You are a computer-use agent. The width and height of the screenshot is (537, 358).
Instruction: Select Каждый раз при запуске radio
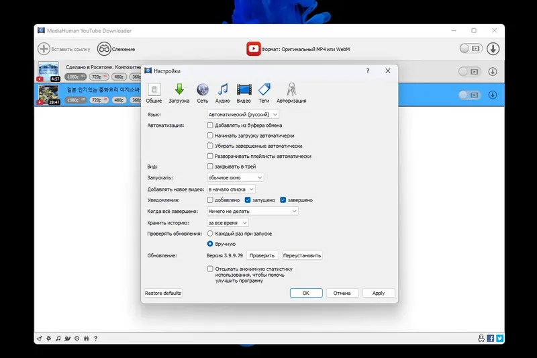point(210,233)
